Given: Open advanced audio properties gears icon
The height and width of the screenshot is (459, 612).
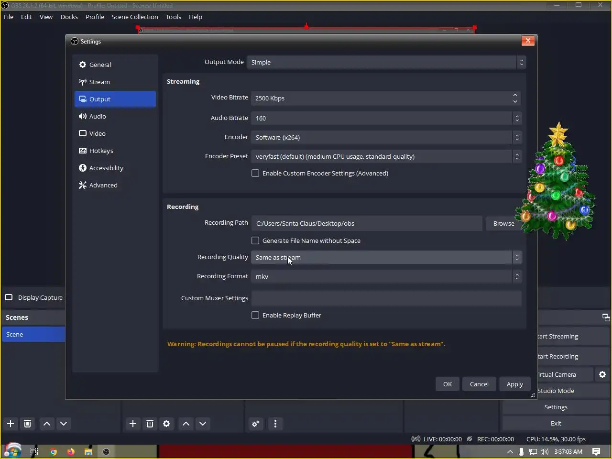Looking at the screenshot, I should tap(256, 424).
